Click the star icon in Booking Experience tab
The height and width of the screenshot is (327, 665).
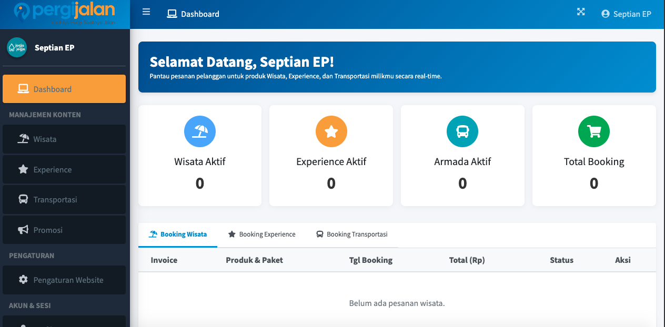pos(231,234)
